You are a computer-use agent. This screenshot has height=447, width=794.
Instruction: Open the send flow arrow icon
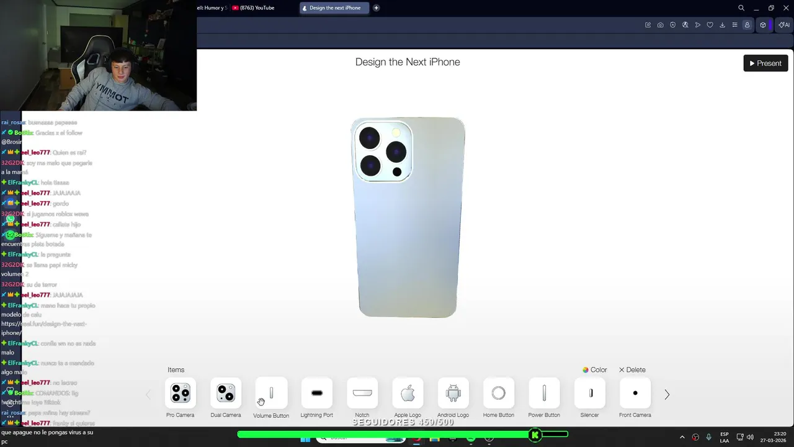point(698,25)
